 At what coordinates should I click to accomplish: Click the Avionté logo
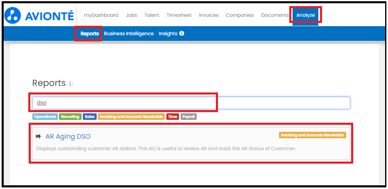[39, 16]
